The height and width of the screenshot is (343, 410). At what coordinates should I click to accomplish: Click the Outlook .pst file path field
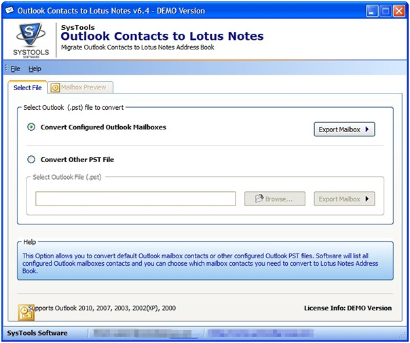point(136,199)
